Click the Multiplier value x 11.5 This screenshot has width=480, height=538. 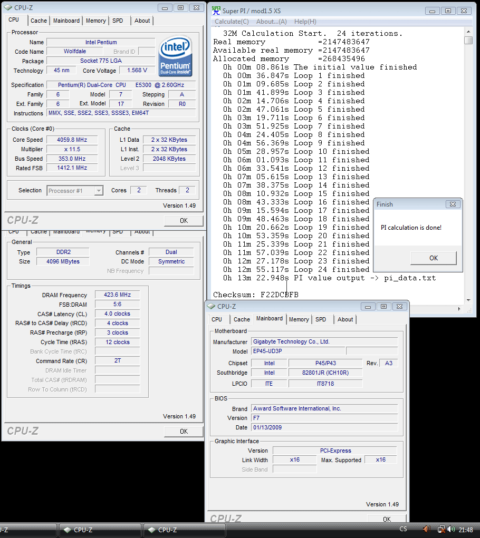(x=72, y=149)
